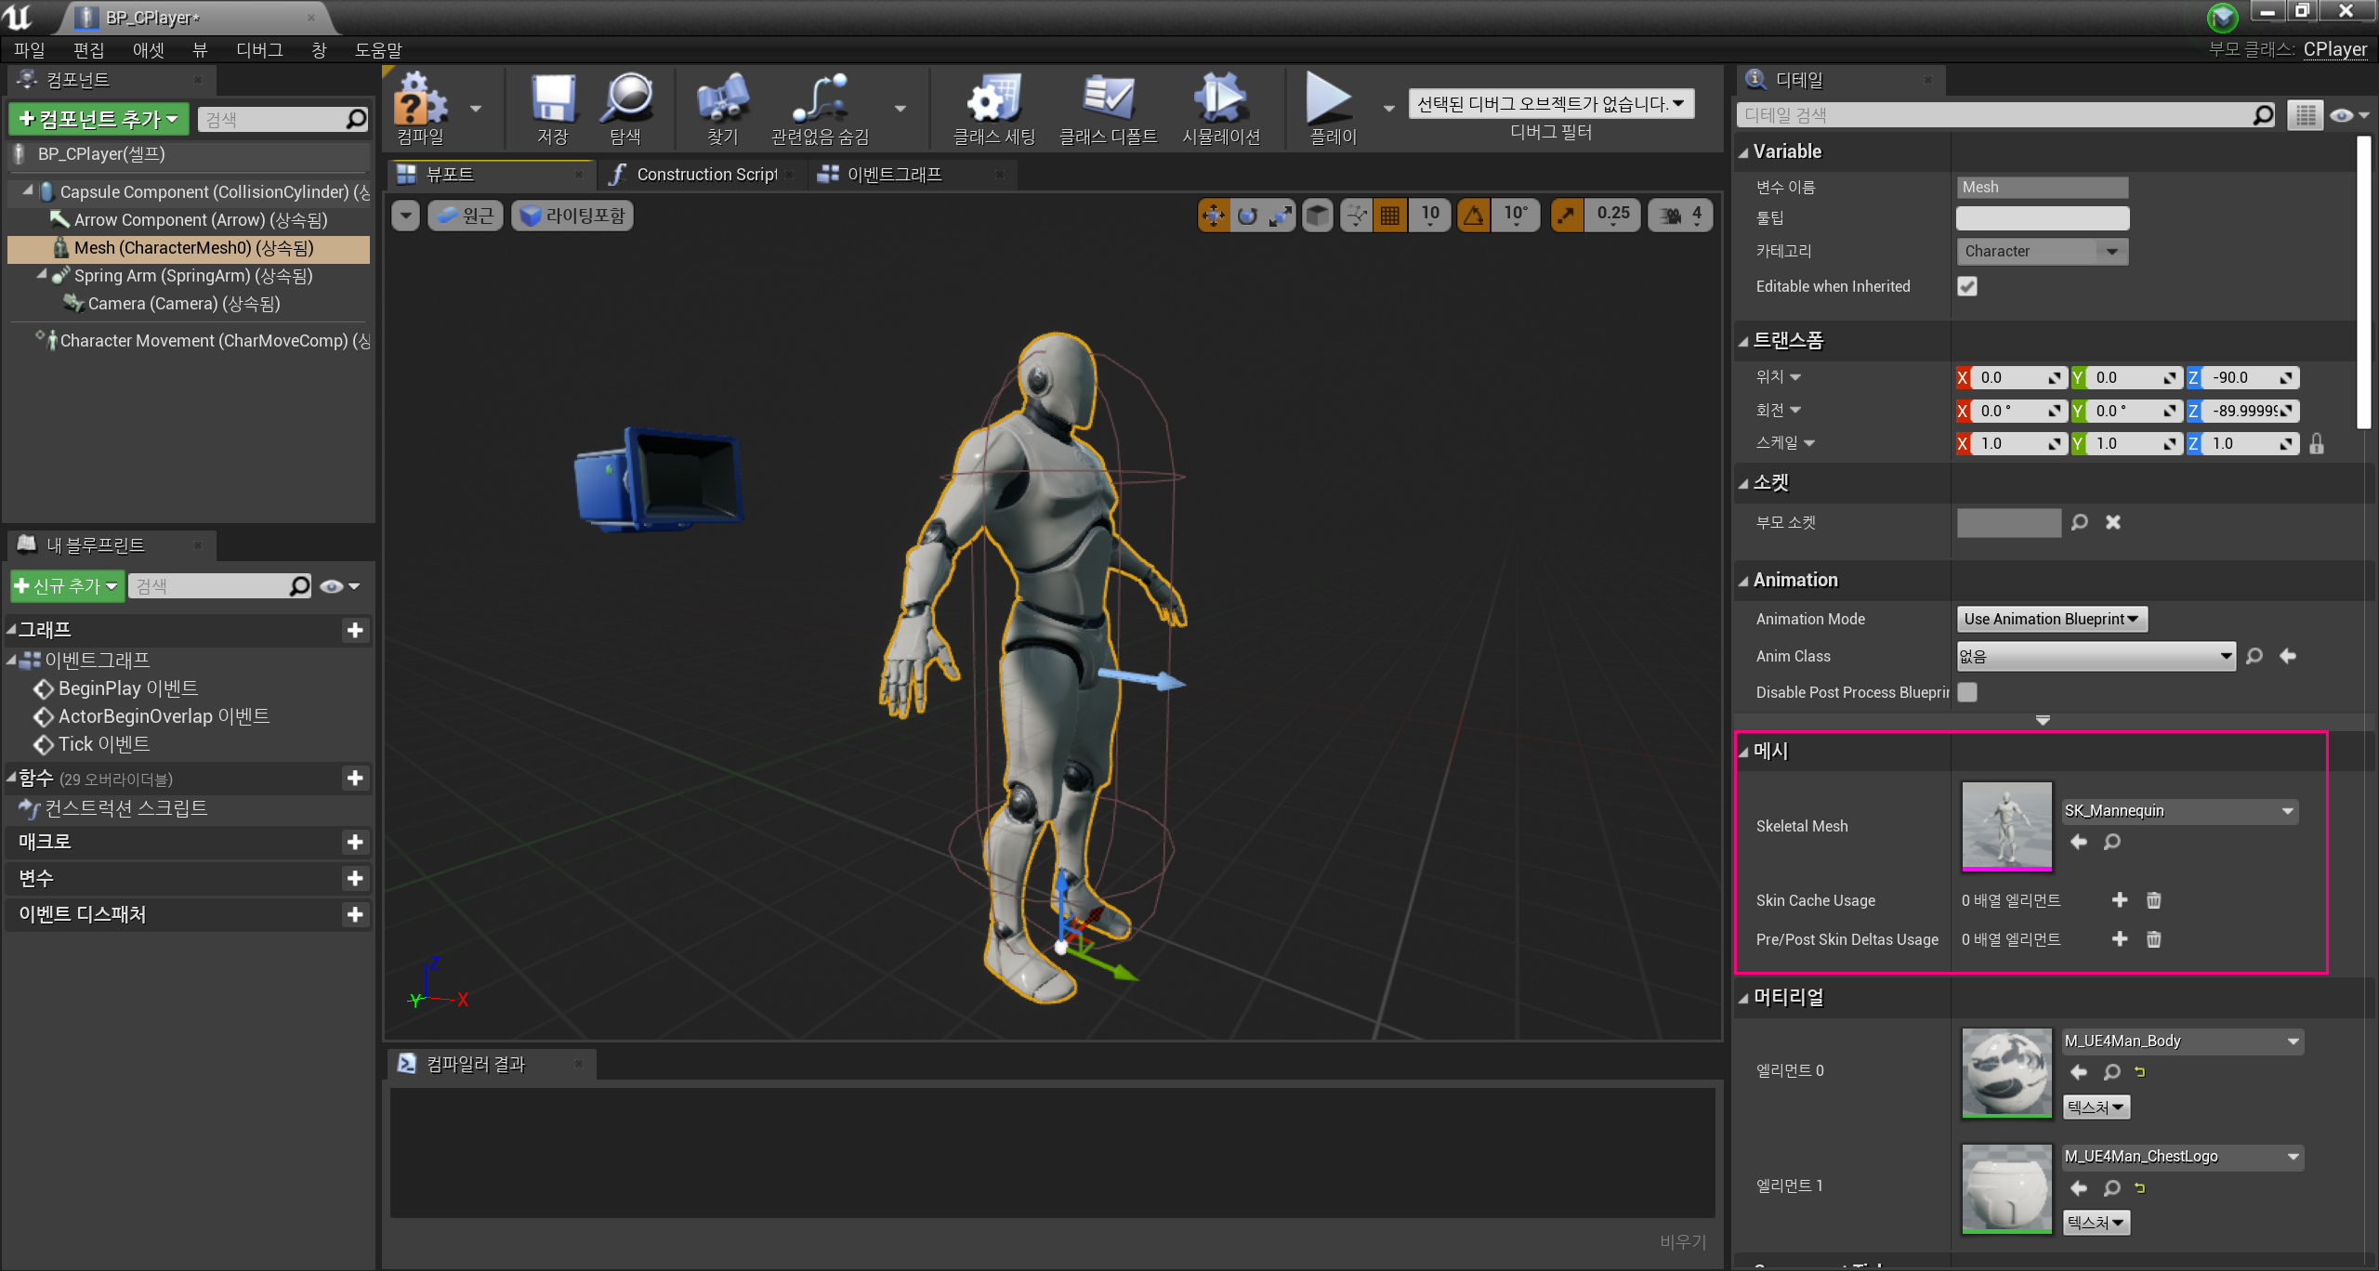Image resolution: width=2379 pixels, height=1271 pixels.
Task: Toggle the Editable when Inherited checkbox
Action: coord(1967,286)
